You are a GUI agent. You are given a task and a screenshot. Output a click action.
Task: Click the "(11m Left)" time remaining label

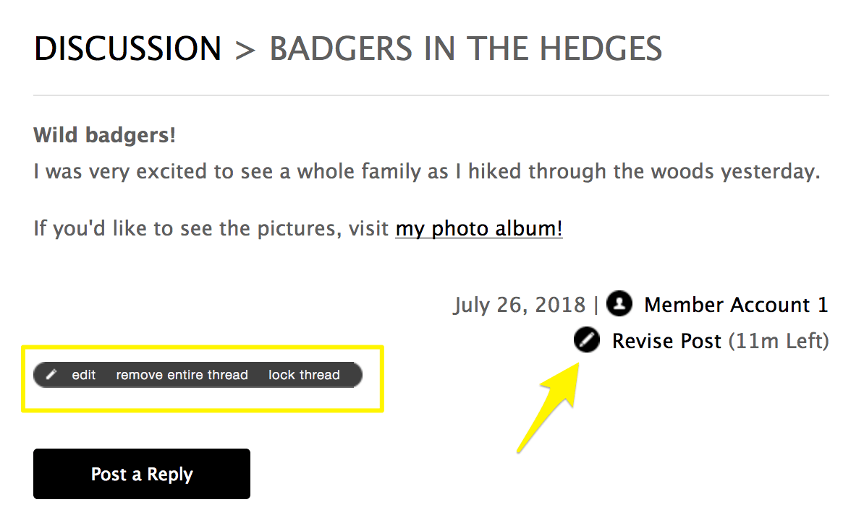coord(778,341)
